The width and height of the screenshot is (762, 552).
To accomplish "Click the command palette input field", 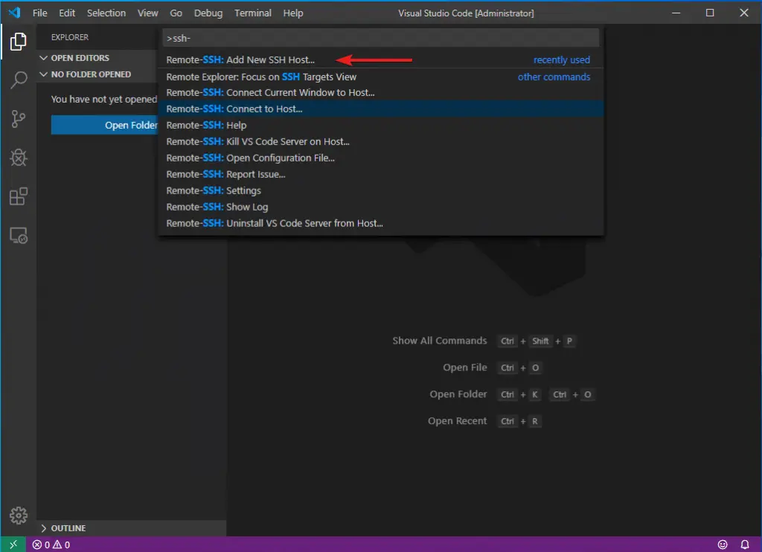I will (381, 38).
